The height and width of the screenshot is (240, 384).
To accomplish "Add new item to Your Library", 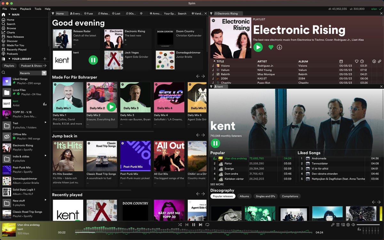I will (45, 59).
